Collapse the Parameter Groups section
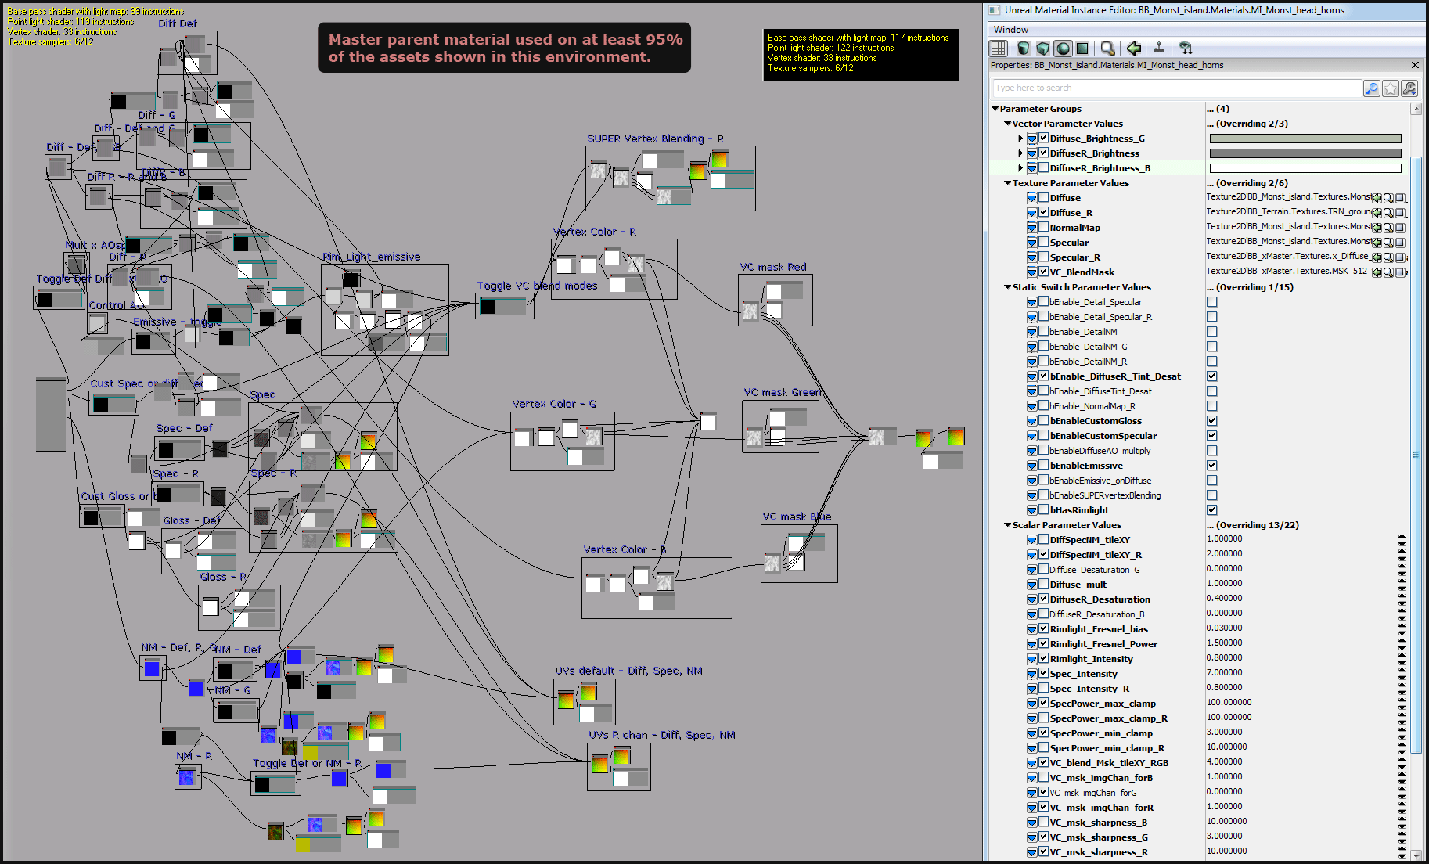This screenshot has width=1429, height=864. (x=995, y=109)
